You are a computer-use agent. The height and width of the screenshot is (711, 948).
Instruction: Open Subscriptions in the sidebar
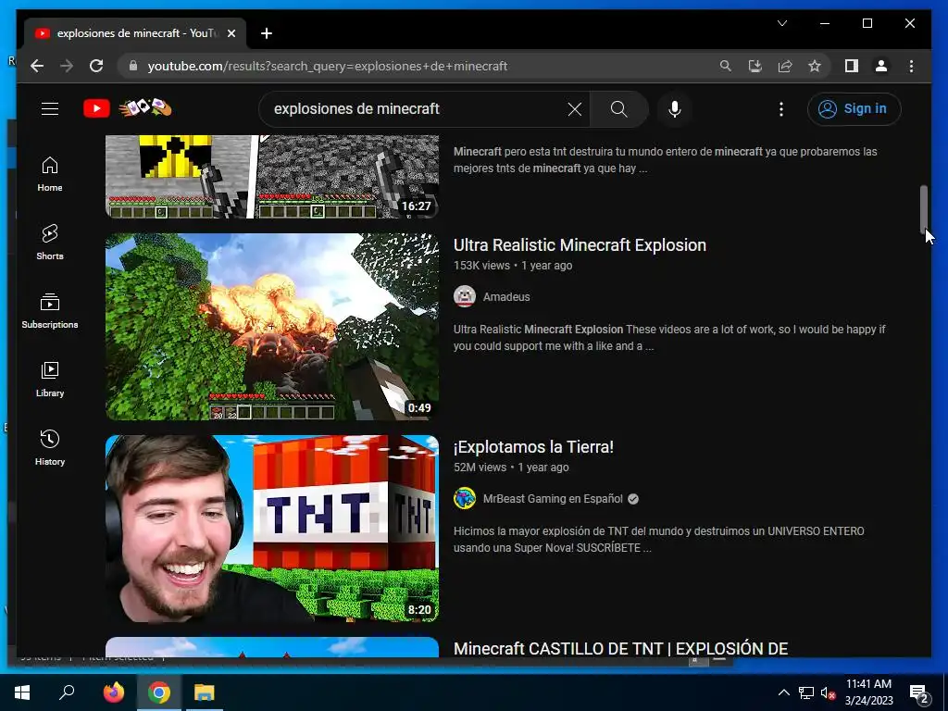point(50,311)
